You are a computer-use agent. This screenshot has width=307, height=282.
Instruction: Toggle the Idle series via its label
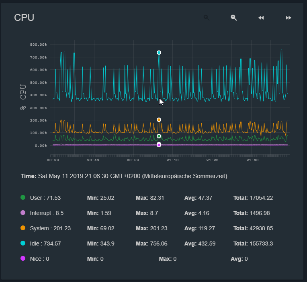[47, 243]
